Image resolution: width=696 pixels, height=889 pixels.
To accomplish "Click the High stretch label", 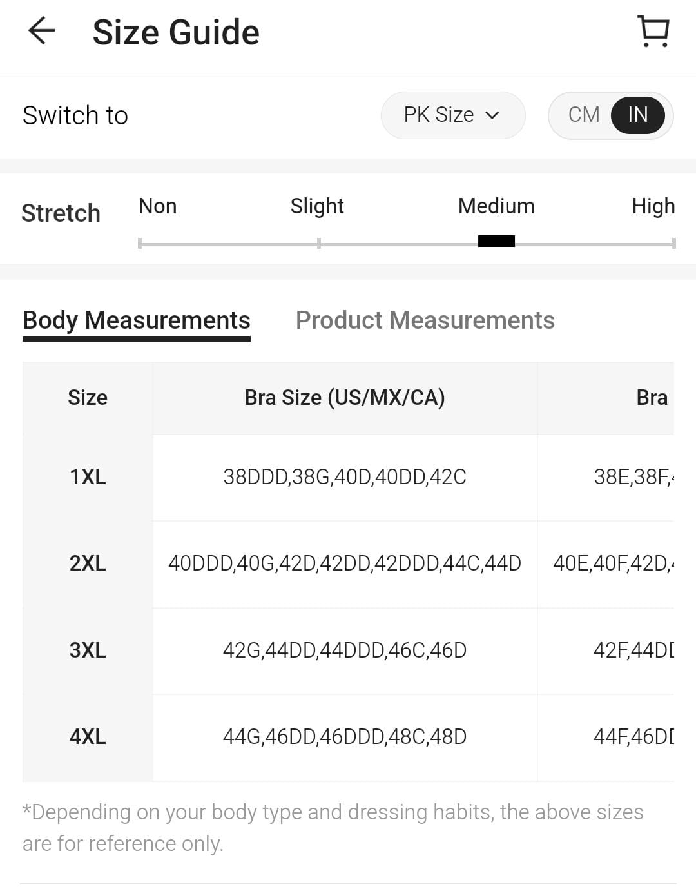I will click(653, 206).
